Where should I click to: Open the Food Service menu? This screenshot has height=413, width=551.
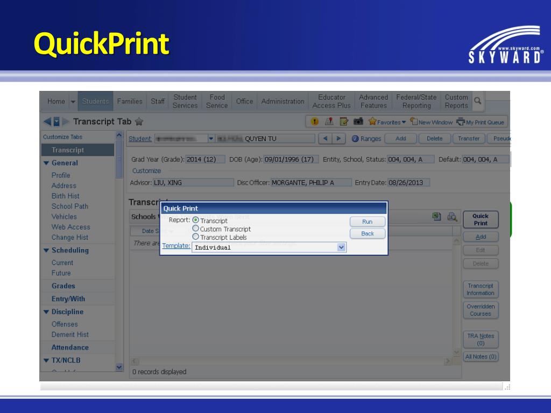217,101
